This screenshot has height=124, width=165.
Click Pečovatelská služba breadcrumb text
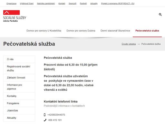click(x=151, y=44)
